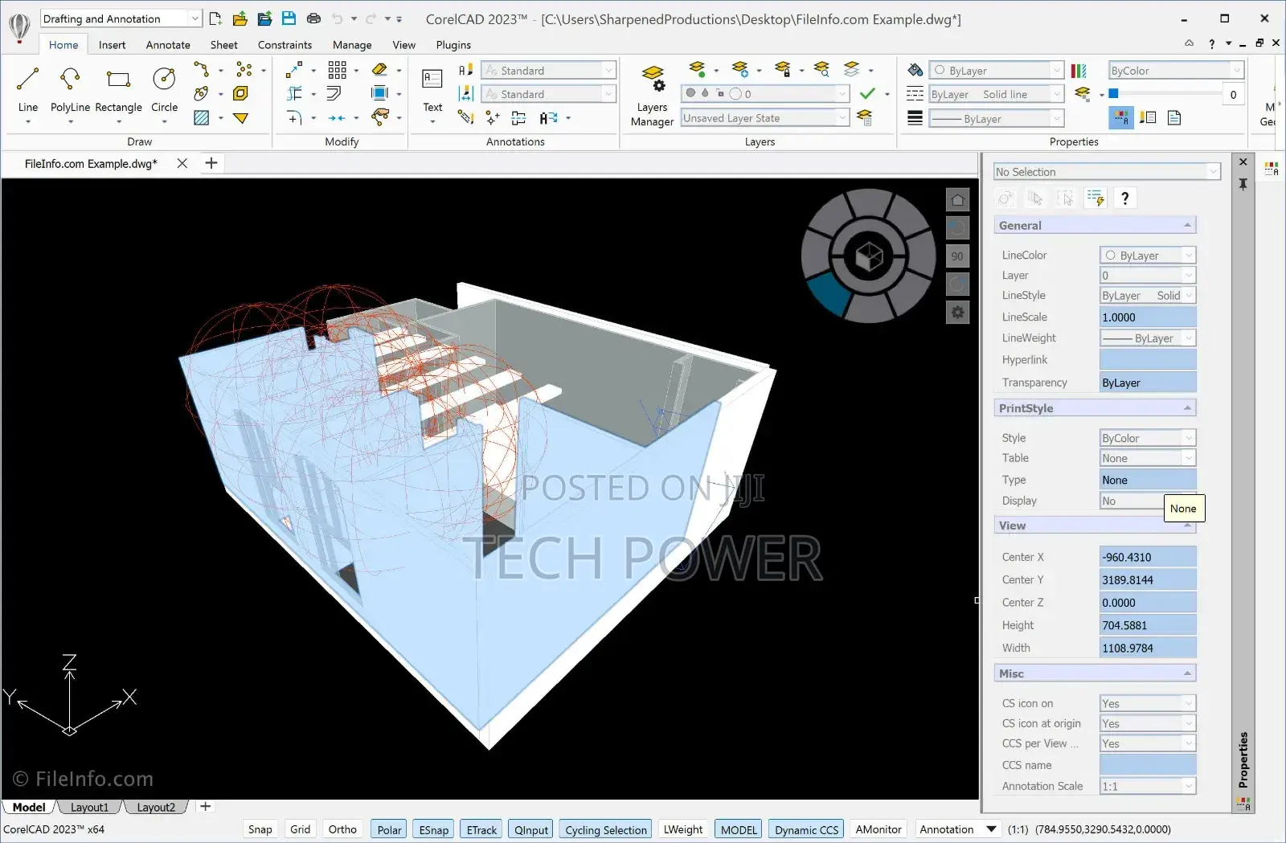
Task: Toggle Grid in the status bar
Action: (300, 829)
